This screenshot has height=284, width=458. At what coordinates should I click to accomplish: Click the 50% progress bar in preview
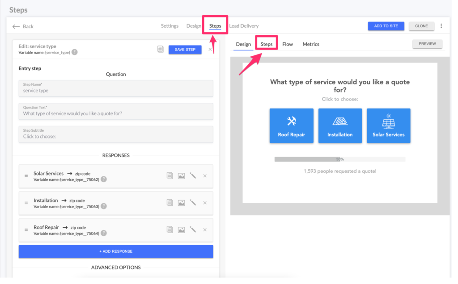340,159
